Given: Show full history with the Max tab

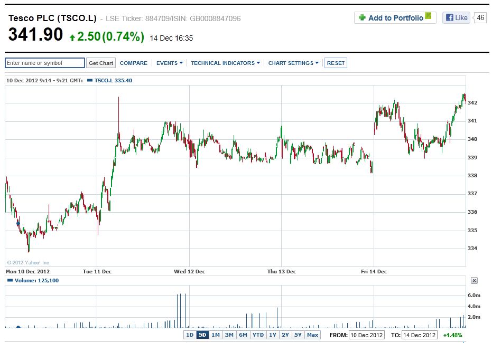Looking at the screenshot, I should pyautogui.click(x=312, y=335).
